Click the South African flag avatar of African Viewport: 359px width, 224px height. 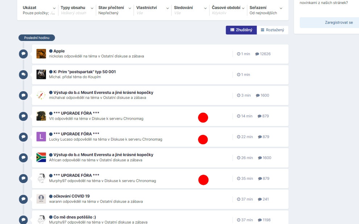coord(41,157)
